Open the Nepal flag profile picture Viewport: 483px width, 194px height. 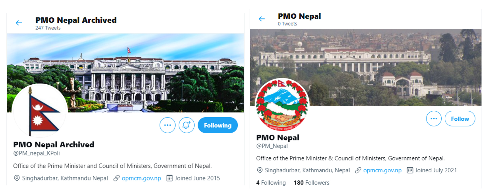coord(39,111)
